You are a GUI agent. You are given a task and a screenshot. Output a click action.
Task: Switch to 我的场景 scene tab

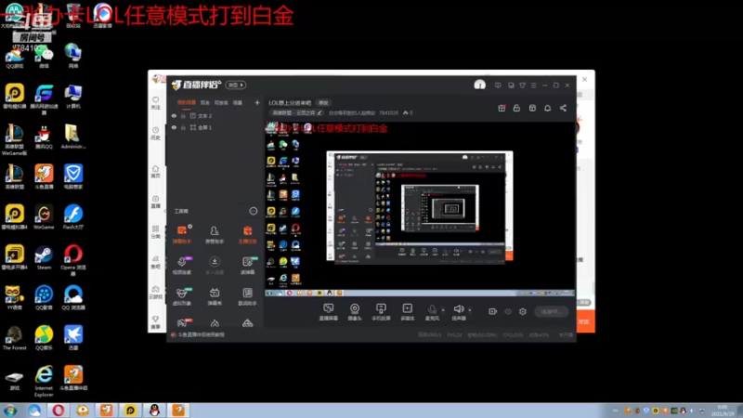point(187,102)
